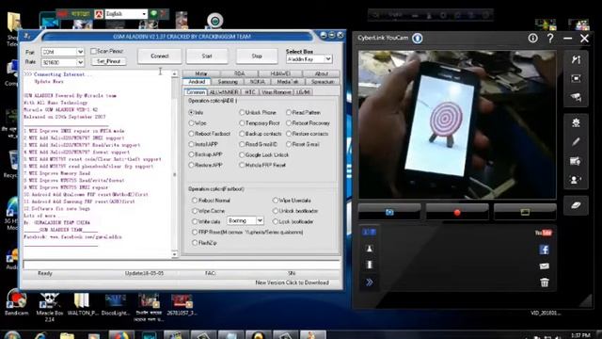Viewport: 602px width, 339px height.
Task: Open Select Box Aladdin Key dropdown
Action: 328,59
